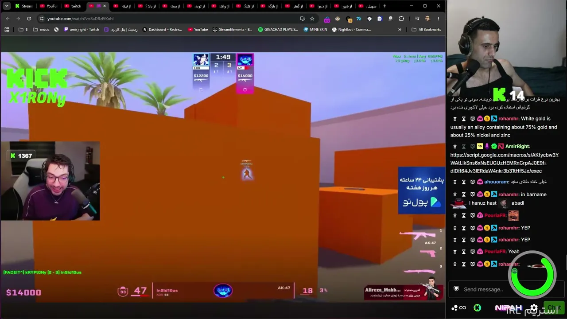
Task: Delete AmirRight's script link message
Action: tap(455, 146)
